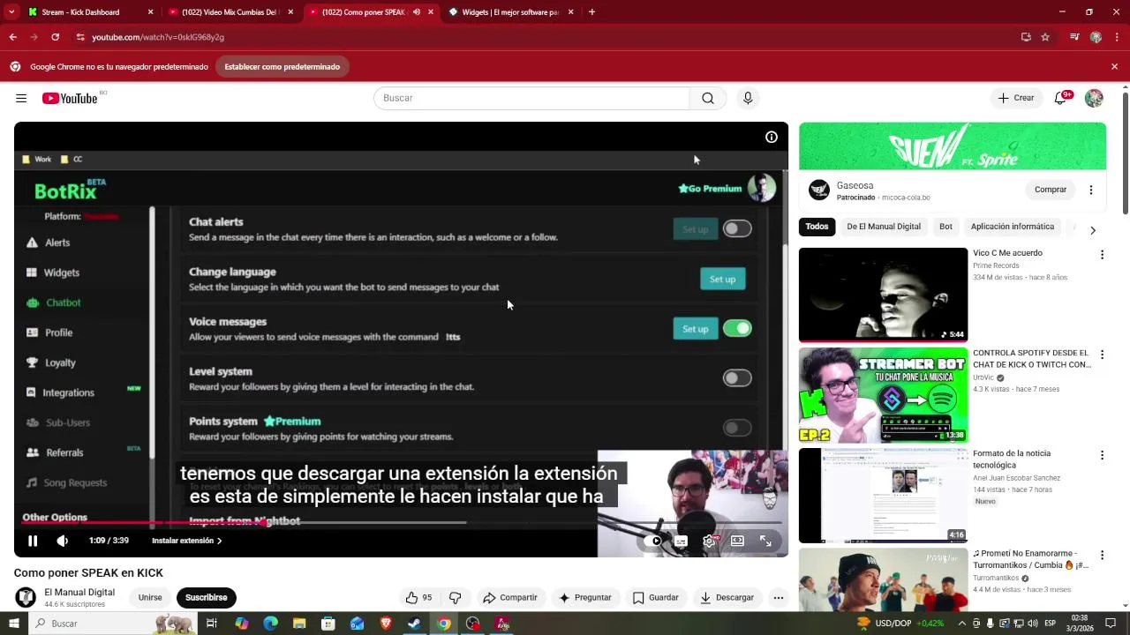
Task: Open the YouTube notifications bell
Action: click(x=1060, y=98)
